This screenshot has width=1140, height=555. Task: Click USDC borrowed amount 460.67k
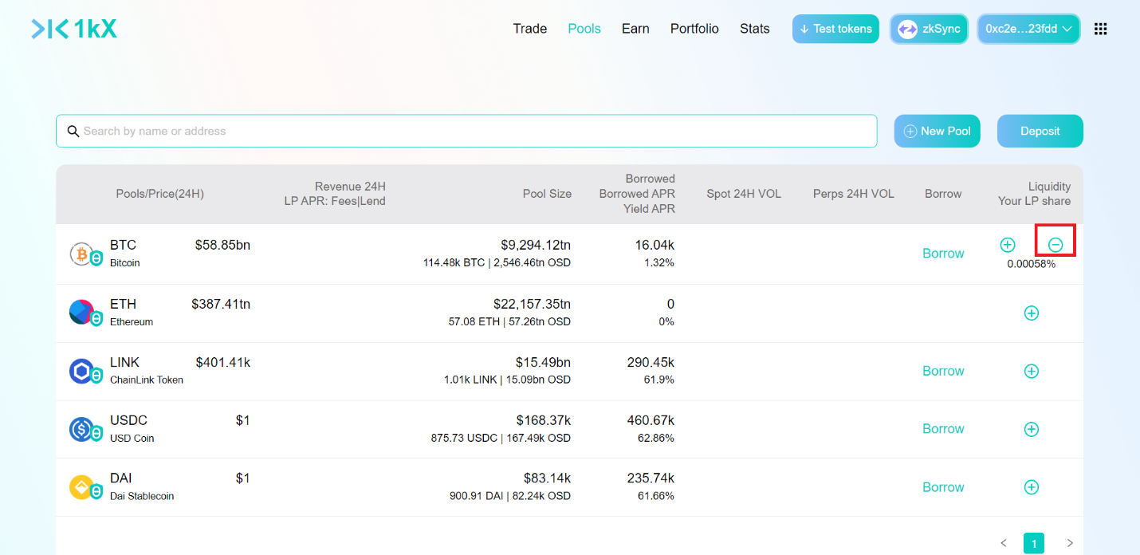[x=651, y=420]
